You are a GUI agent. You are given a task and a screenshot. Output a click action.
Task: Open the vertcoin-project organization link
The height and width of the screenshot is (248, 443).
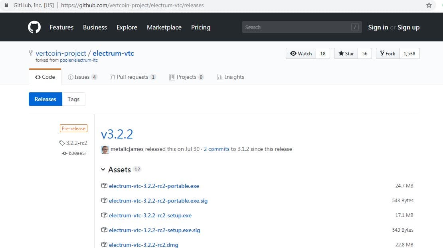click(61, 53)
